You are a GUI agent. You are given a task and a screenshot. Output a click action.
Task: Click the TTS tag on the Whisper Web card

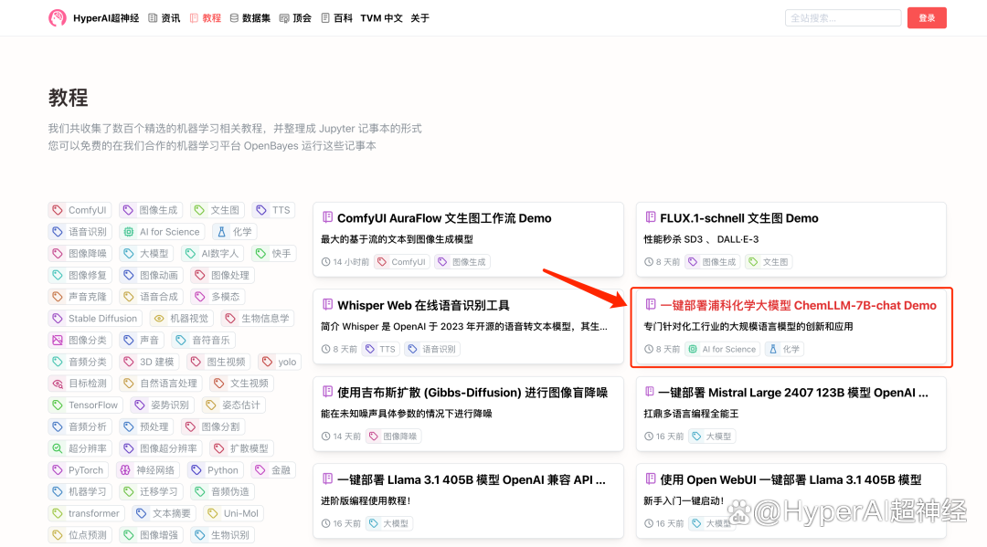pos(381,349)
